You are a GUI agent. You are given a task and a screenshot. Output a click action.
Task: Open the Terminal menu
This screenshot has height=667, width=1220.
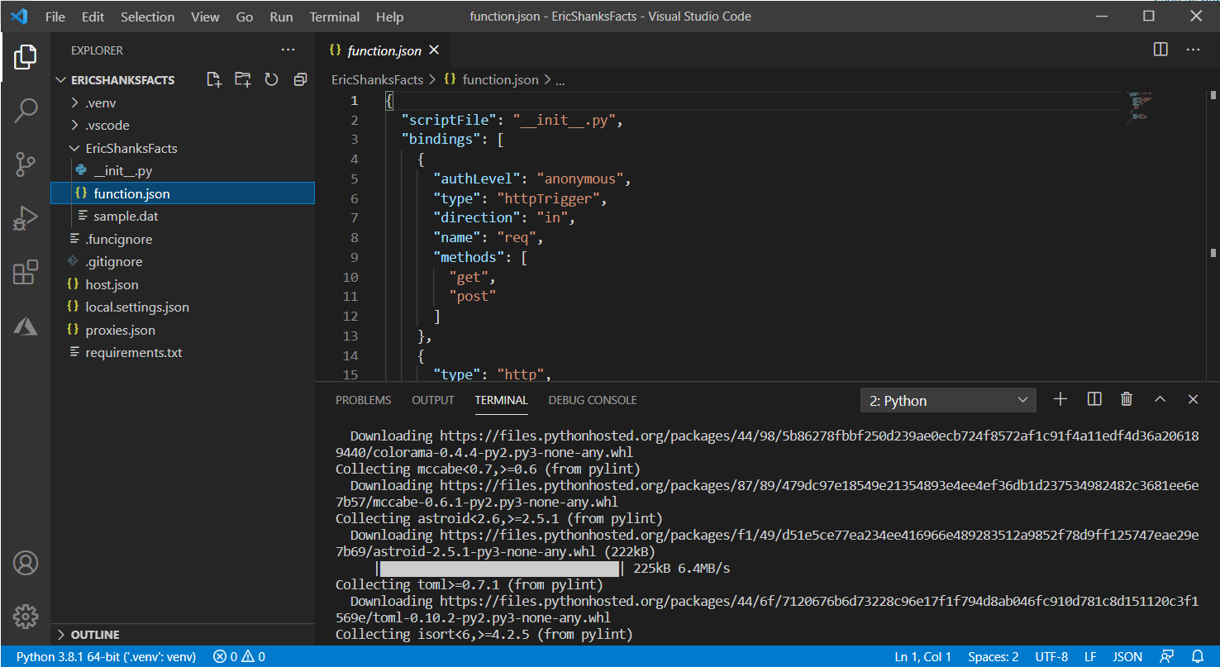(x=334, y=17)
